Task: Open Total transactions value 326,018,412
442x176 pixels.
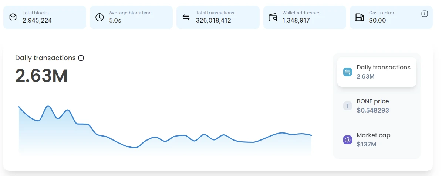Action: pos(213,20)
